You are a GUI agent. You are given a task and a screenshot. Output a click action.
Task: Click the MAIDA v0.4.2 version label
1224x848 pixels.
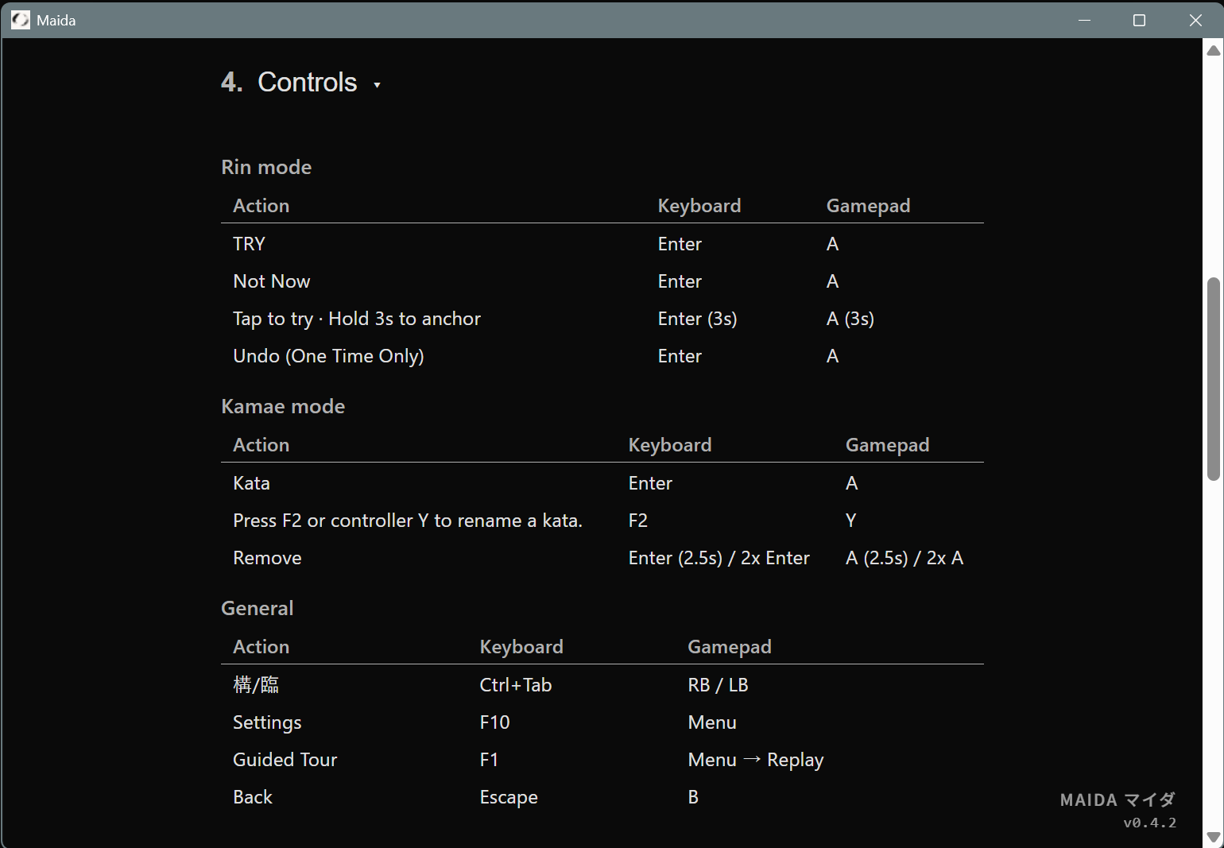(1117, 810)
